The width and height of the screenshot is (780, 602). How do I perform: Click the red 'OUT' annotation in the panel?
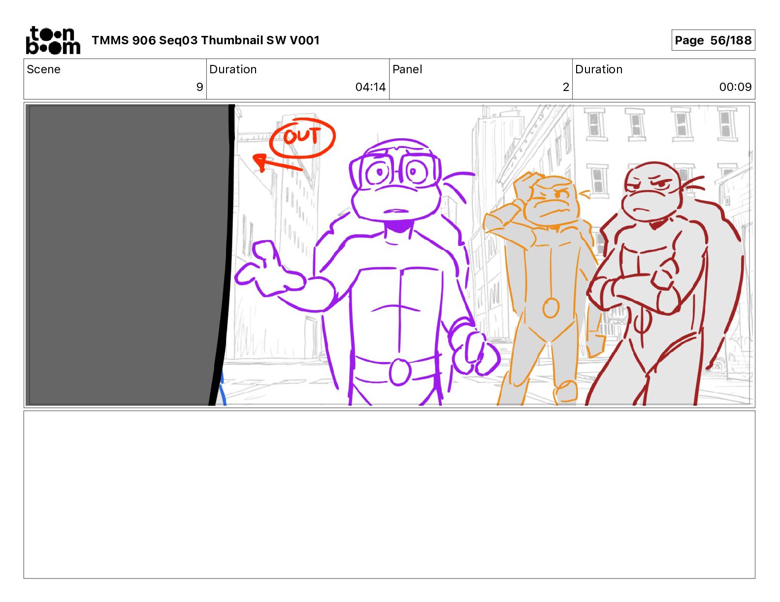tap(302, 138)
